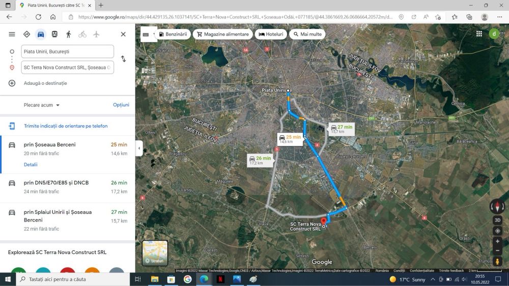Zoom out on the map

(x=497, y=250)
